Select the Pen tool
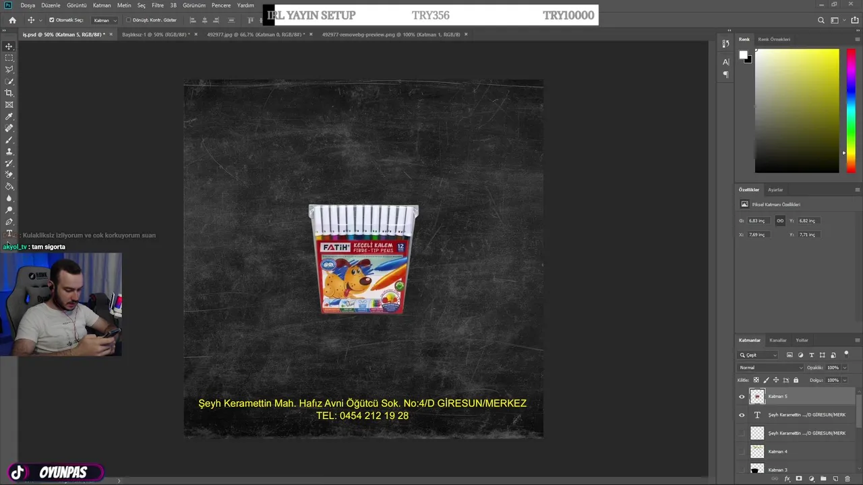 pos(9,222)
